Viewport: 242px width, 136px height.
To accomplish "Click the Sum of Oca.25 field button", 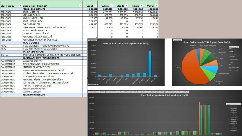I will click(x=92, y=92).
